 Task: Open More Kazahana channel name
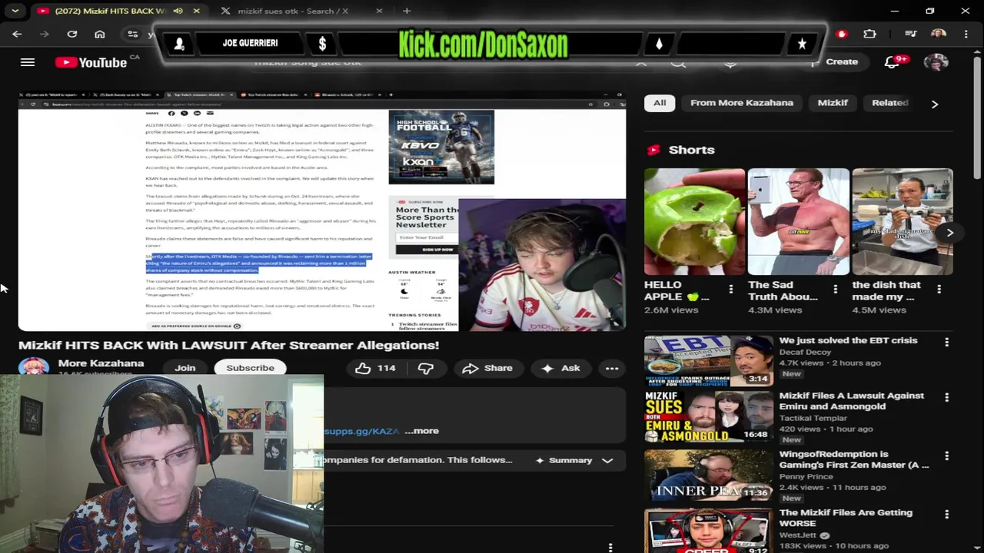click(101, 363)
